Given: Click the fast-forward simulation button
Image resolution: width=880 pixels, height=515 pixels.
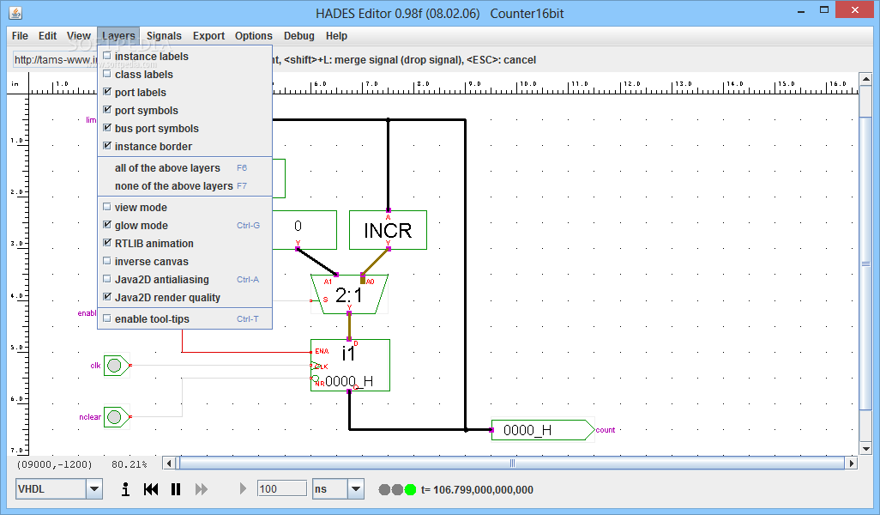Looking at the screenshot, I should [x=202, y=489].
